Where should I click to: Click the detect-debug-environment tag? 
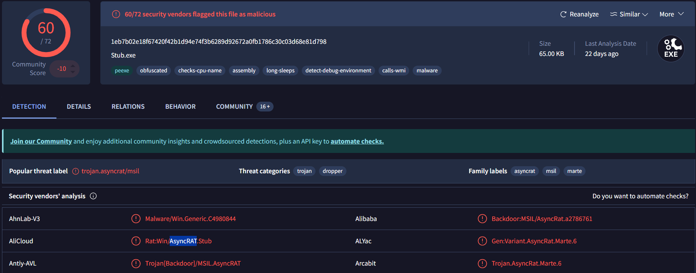pyautogui.click(x=338, y=70)
